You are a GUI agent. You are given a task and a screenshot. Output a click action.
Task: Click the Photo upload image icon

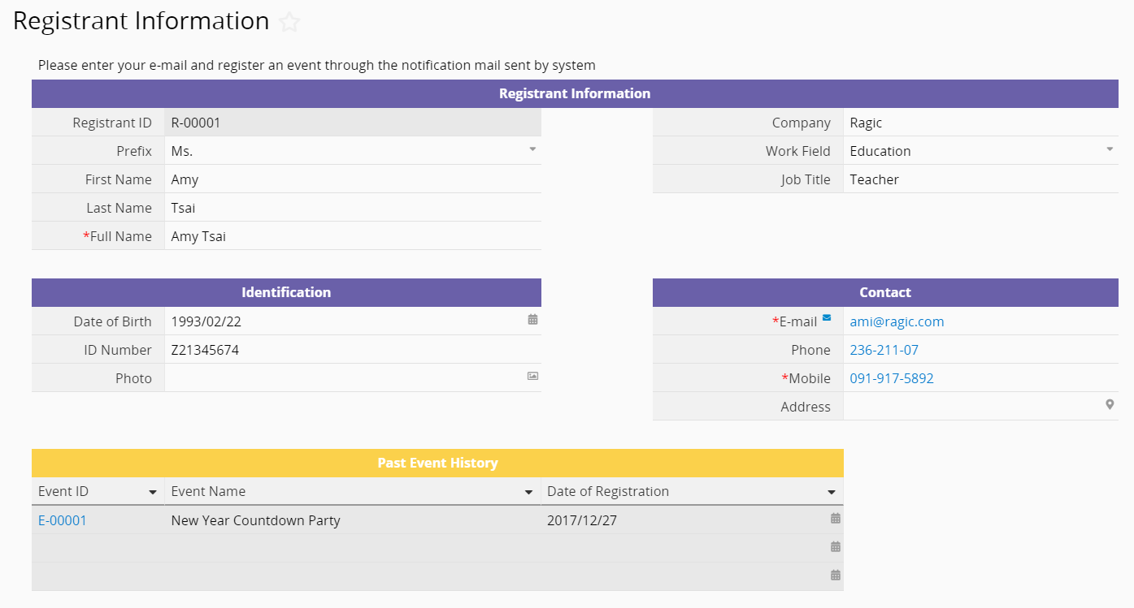532,376
